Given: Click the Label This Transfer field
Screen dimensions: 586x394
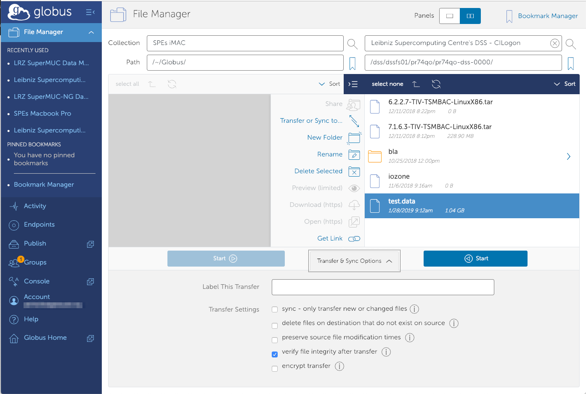Looking at the screenshot, I should pyautogui.click(x=383, y=287).
